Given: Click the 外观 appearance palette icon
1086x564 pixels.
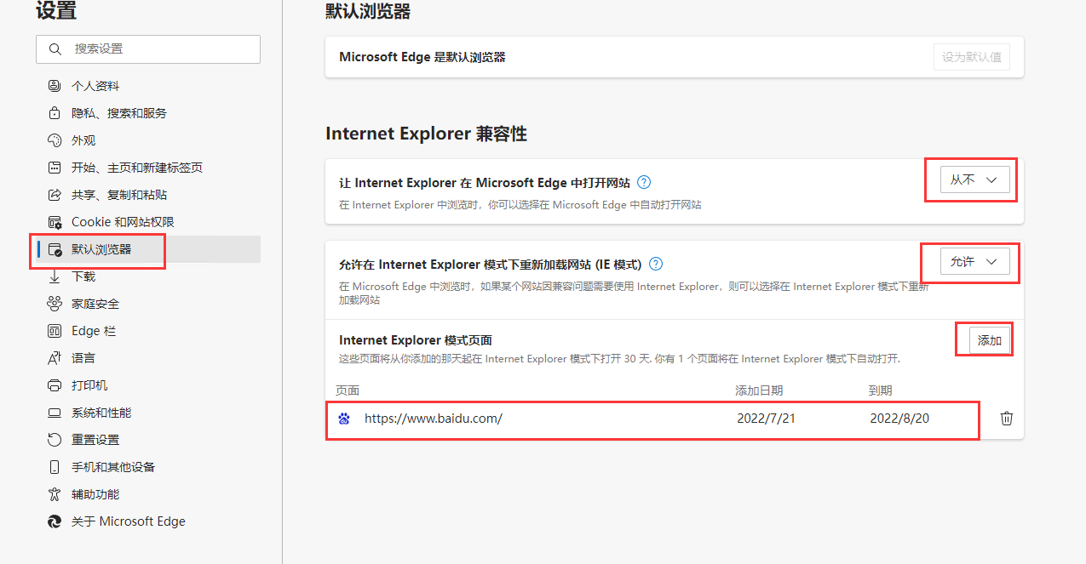Looking at the screenshot, I should 55,140.
